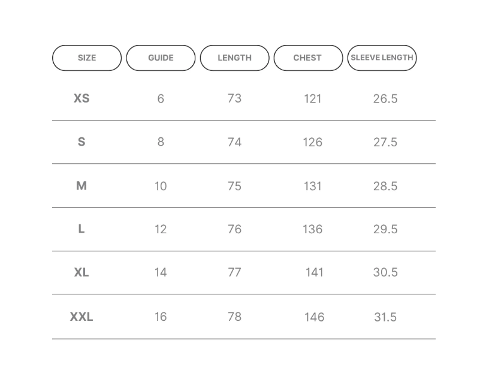
Task: Choose the XXL size row label
Action: point(81,317)
